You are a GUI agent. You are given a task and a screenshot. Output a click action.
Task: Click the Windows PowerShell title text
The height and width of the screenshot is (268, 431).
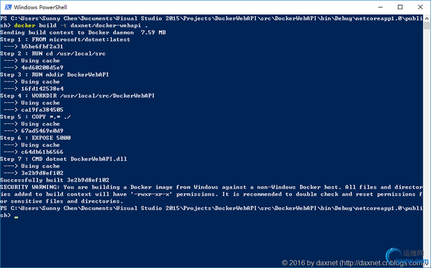41,7
